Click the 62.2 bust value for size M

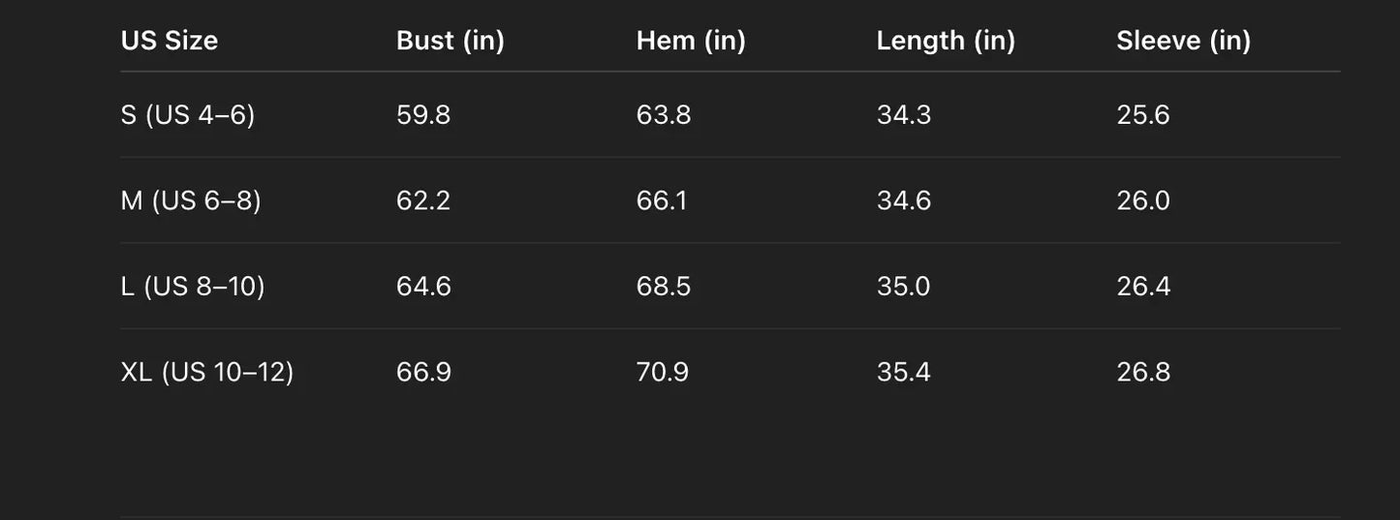(x=423, y=200)
